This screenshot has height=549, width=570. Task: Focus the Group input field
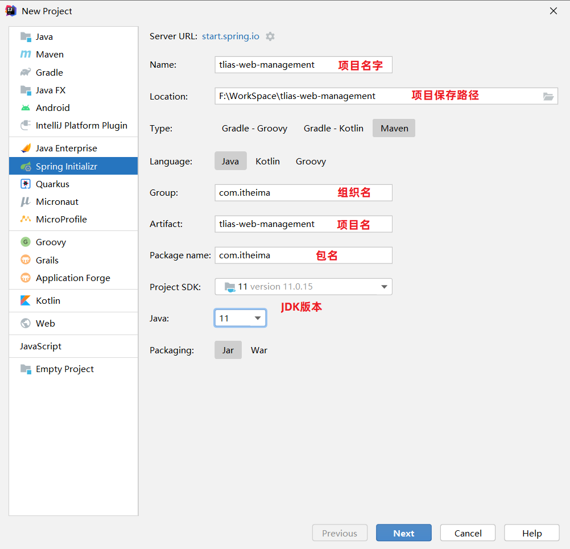point(304,193)
